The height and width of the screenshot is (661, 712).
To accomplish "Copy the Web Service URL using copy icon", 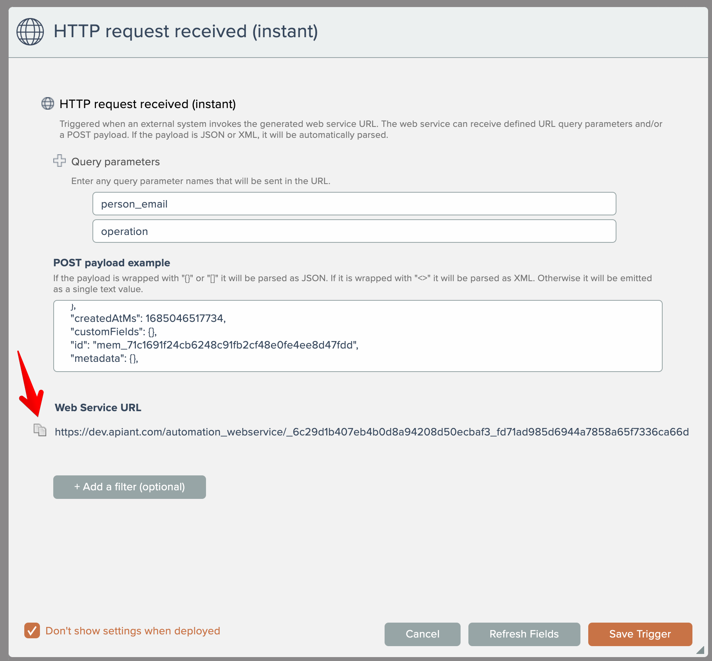I will point(40,430).
